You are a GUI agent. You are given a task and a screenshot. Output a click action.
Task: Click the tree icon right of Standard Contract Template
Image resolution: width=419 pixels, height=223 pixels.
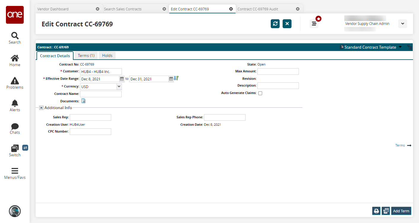[410, 47]
